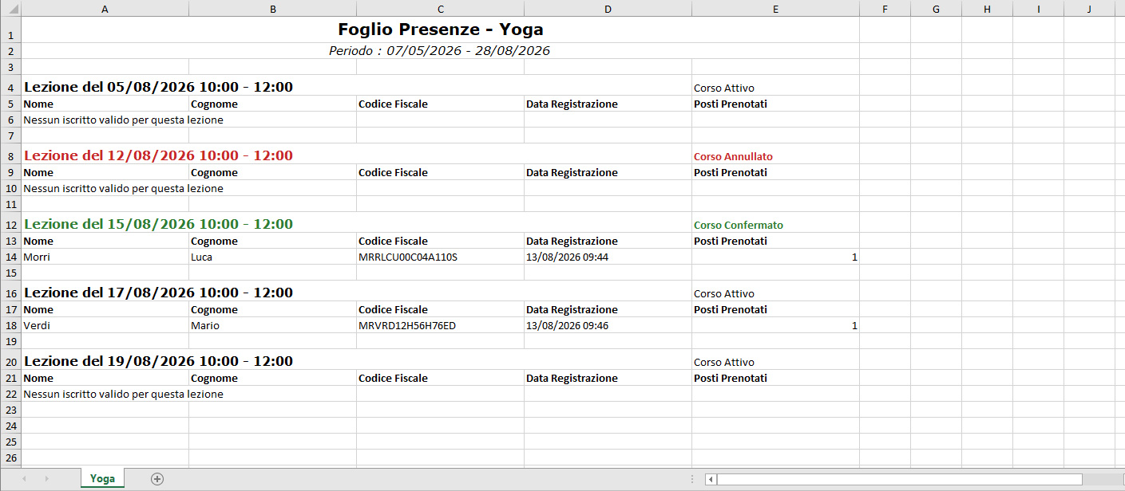The width and height of the screenshot is (1125, 491).
Task: Select column C header
Action: (440, 9)
